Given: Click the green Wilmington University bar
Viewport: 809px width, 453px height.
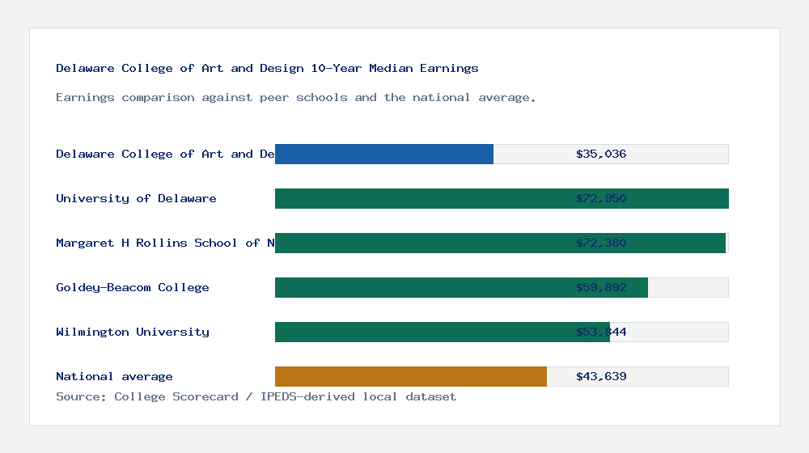Looking at the screenshot, I should click(443, 332).
